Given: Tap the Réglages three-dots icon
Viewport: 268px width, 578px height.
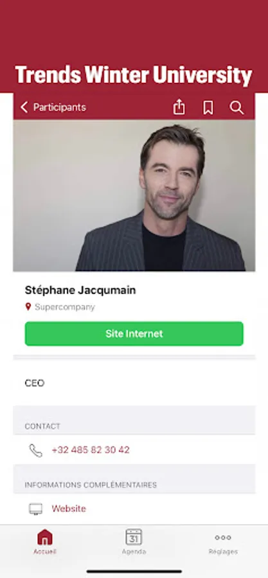Looking at the screenshot, I should tap(223, 538).
